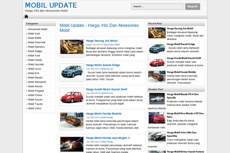Image resolution: width=230 pixels, height=153 pixels.
Task: Open Mobil Toyota category
Action: click(35, 104)
